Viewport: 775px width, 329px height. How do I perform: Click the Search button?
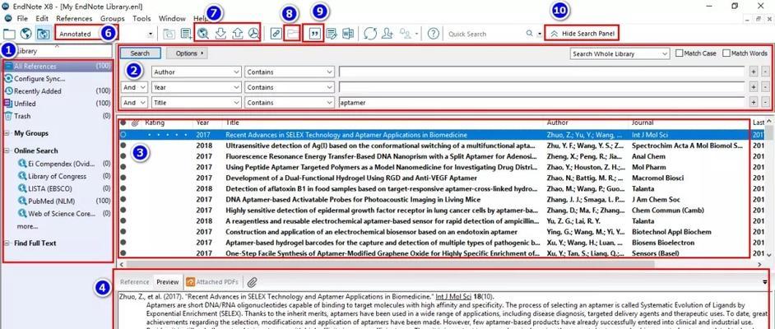click(141, 53)
